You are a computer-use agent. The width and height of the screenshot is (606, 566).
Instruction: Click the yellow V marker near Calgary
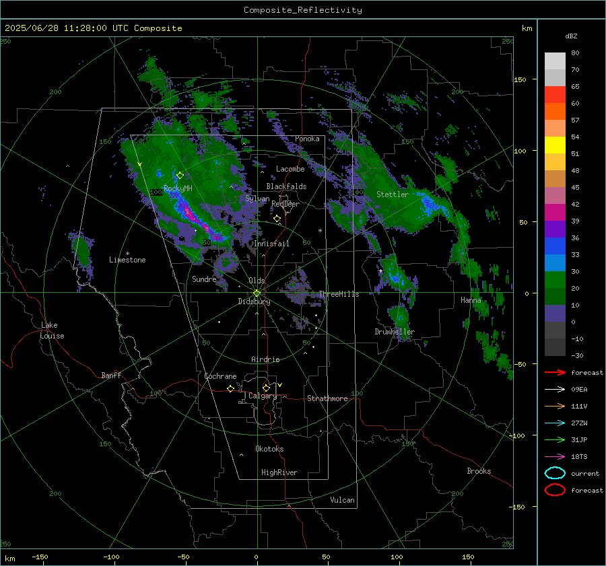point(280,385)
